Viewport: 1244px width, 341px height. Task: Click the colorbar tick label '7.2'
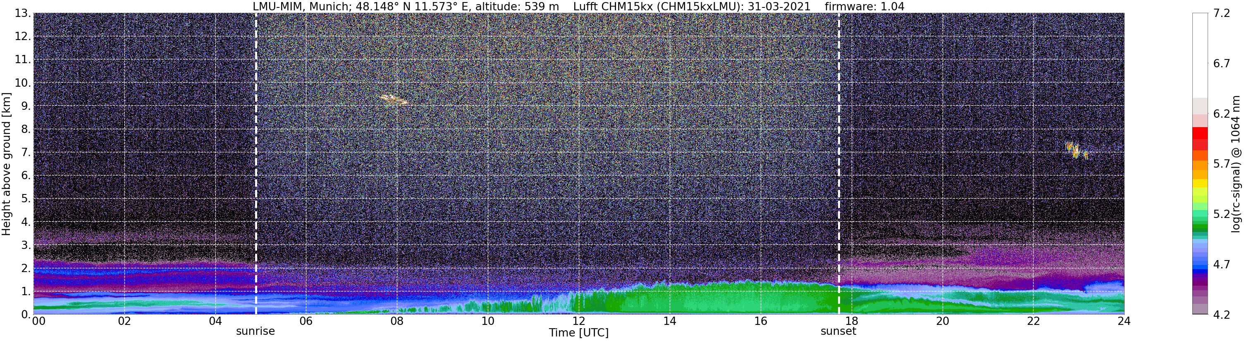click(1222, 14)
